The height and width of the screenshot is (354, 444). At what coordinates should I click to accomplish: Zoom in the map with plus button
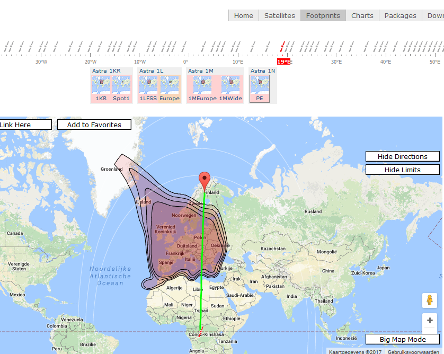point(430,320)
